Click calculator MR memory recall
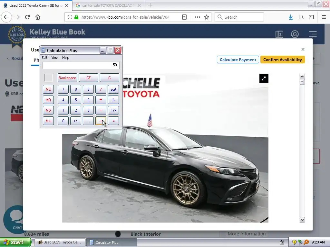 pyautogui.click(x=48, y=100)
